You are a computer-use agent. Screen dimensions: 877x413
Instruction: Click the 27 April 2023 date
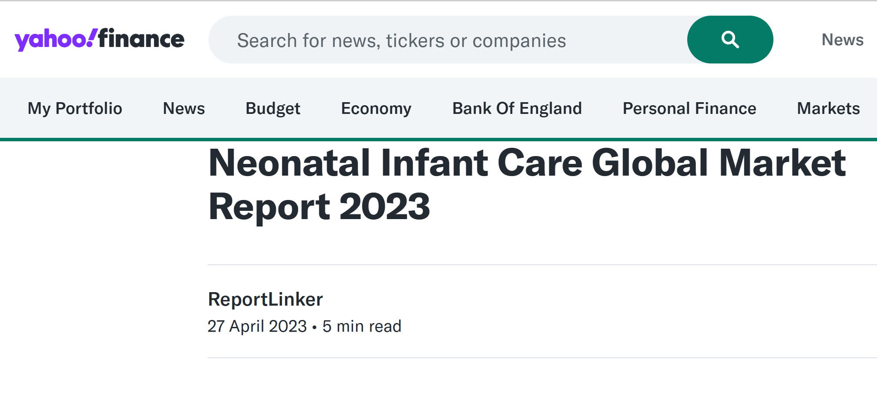click(x=257, y=326)
